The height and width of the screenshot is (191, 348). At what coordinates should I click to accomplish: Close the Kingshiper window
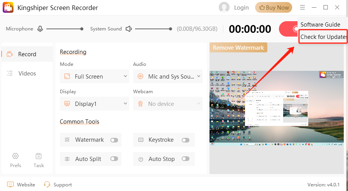coord(337,8)
